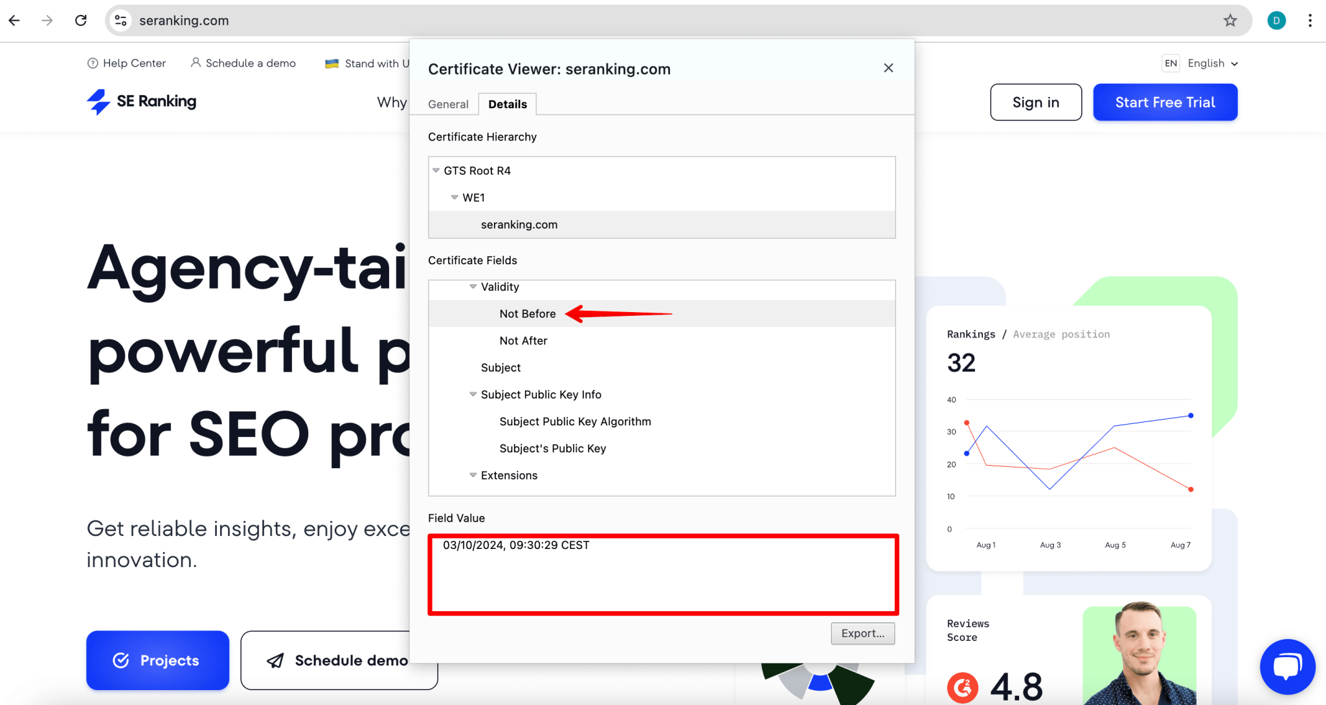Click the Schedule a demo person icon
This screenshot has width=1326, height=705.
196,63
